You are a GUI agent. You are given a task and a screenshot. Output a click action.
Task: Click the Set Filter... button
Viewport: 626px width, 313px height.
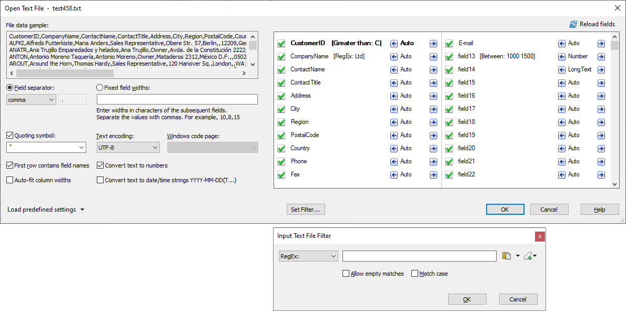306,210
